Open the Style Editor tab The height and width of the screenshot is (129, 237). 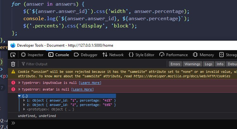click(142, 55)
